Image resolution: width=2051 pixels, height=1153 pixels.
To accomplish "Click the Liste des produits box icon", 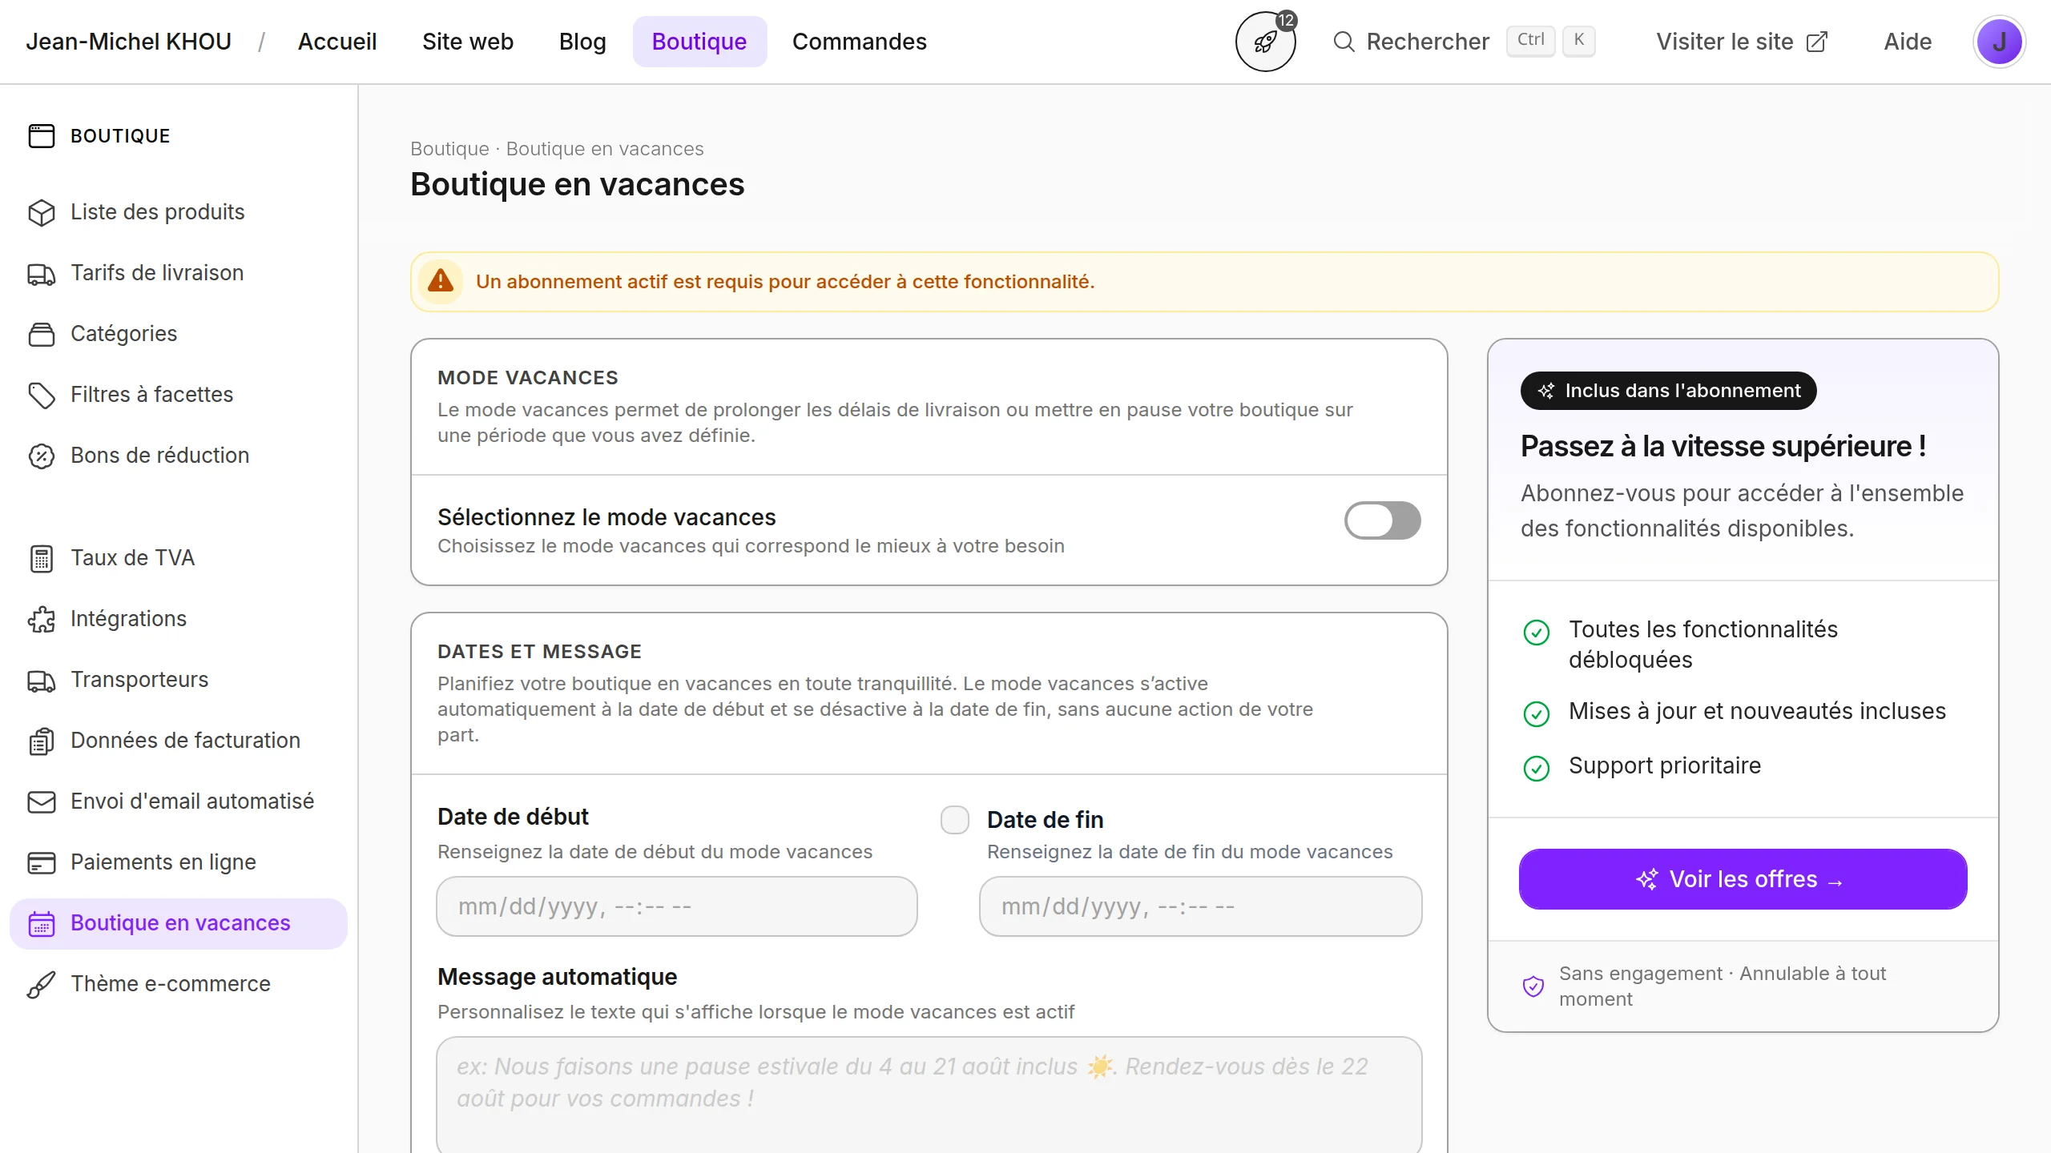I will [x=41, y=212].
